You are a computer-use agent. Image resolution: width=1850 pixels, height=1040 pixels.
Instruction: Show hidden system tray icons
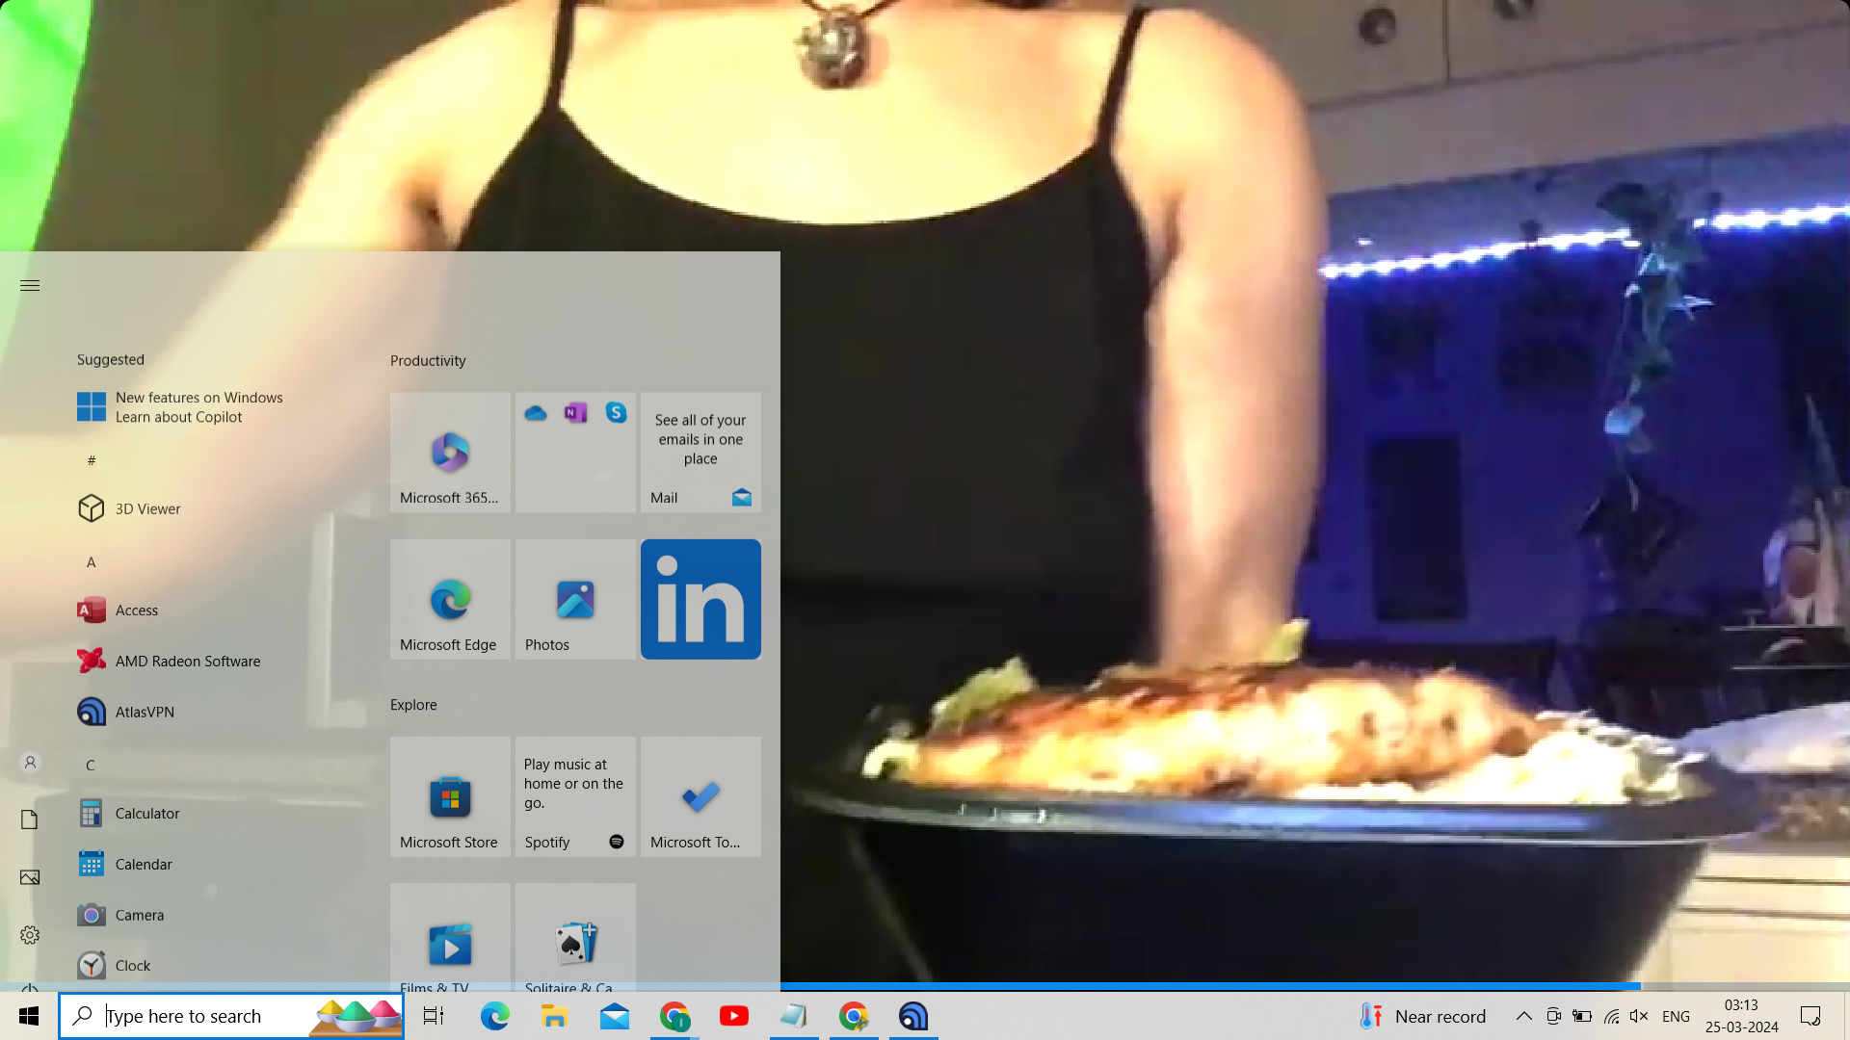[1524, 1016]
